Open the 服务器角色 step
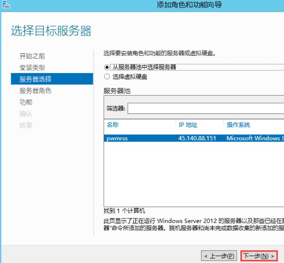Screen dimensions: 284x263 35,91
